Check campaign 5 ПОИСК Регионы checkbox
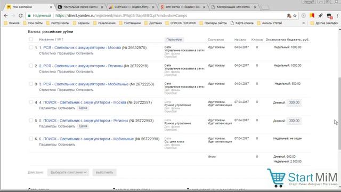 click(x=31, y=121)
